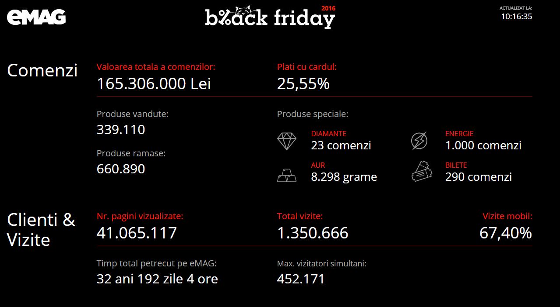
Task: Click the Max. vizitatori simultani value
Action: pos(301,279)
